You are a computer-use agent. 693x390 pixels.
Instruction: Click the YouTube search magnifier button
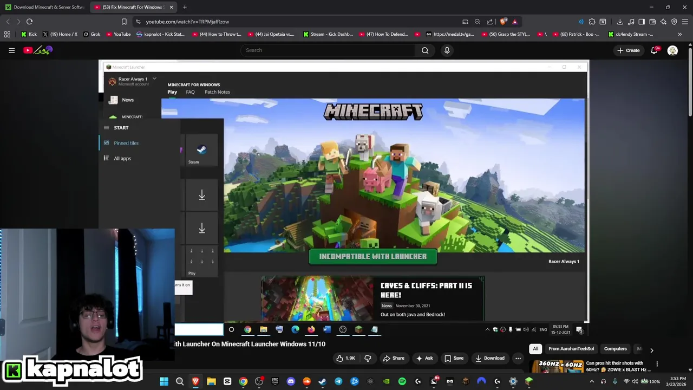425,50
